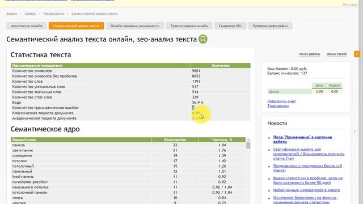Click the Вода value 56.9 %
The width and height of the screenshot is (363, 204).
[x=197, y=102]
